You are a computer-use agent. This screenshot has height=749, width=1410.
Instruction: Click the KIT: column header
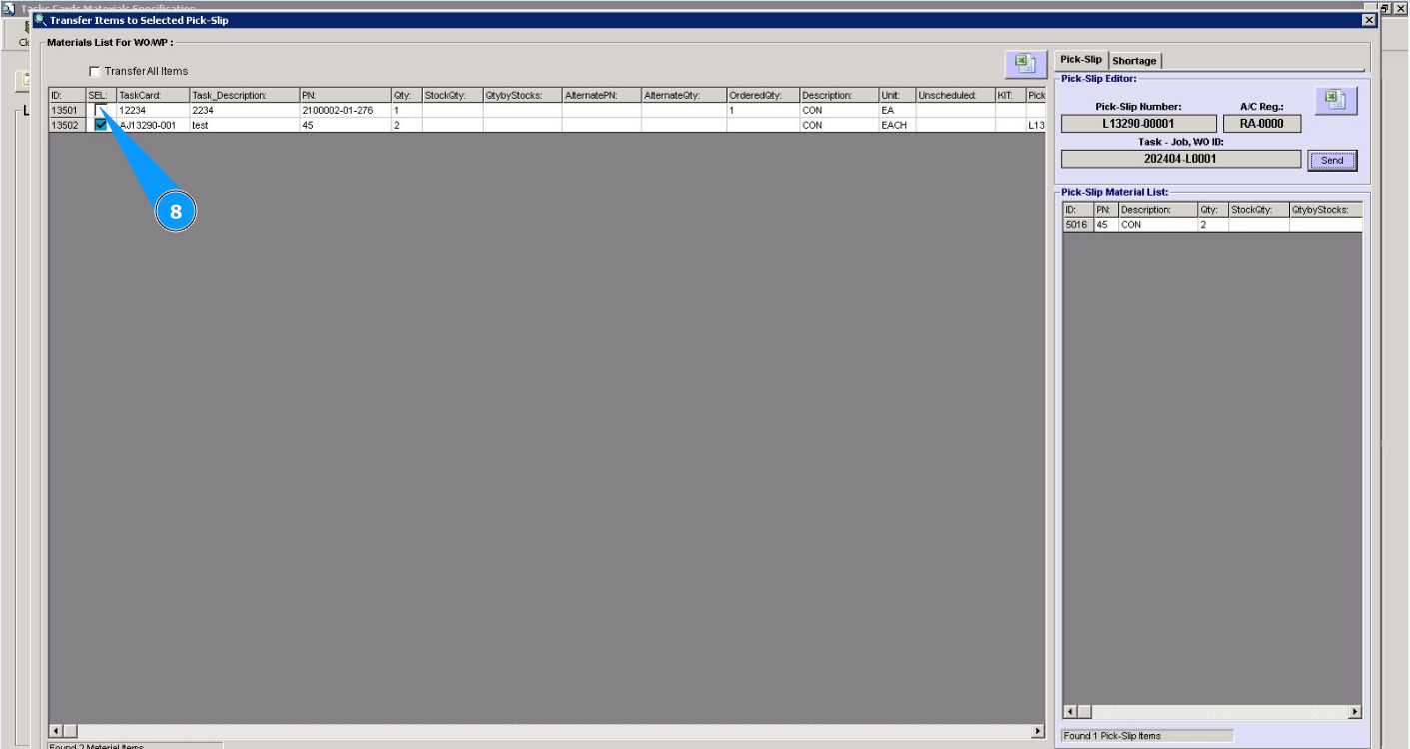(x=1009, y=96)
